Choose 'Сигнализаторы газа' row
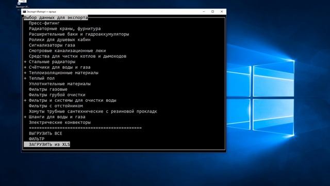The height and width of the screenshot is (186, 330). [x=52, y=45]
